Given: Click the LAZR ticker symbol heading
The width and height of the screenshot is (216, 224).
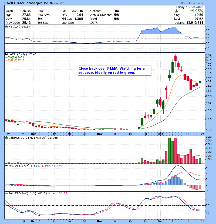Looking at the screenshot, I should click(x=9, y=3).
